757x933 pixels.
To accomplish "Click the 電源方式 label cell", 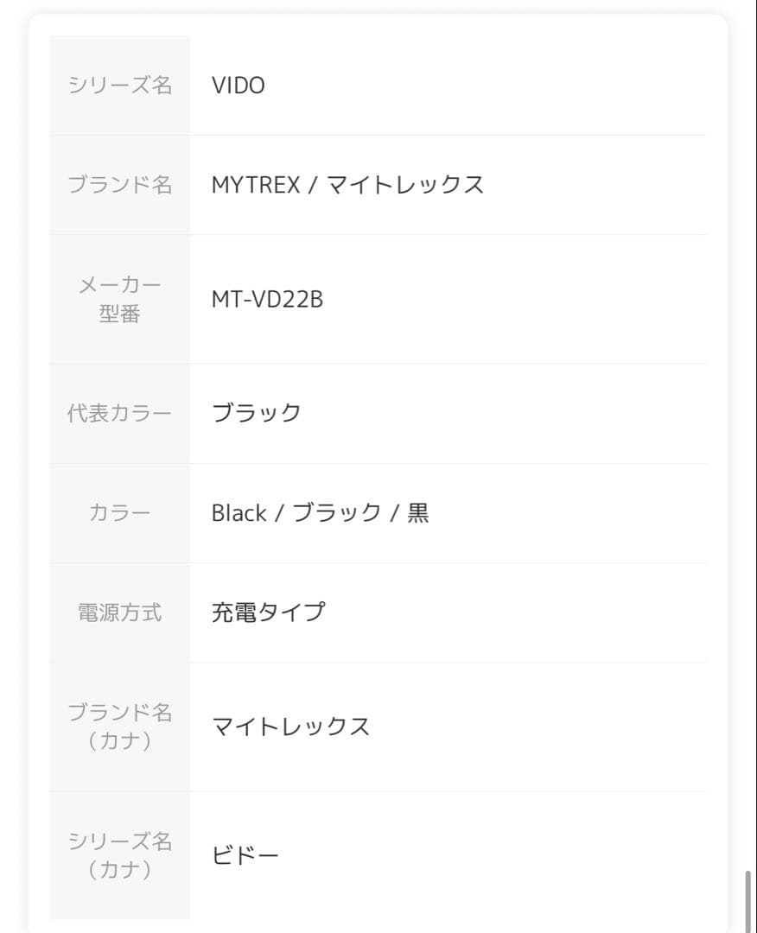I will click(119, 612).
